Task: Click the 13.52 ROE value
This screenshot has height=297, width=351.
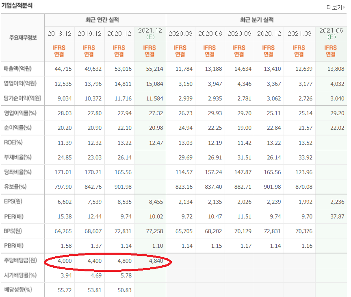Action: coord(305,143)
